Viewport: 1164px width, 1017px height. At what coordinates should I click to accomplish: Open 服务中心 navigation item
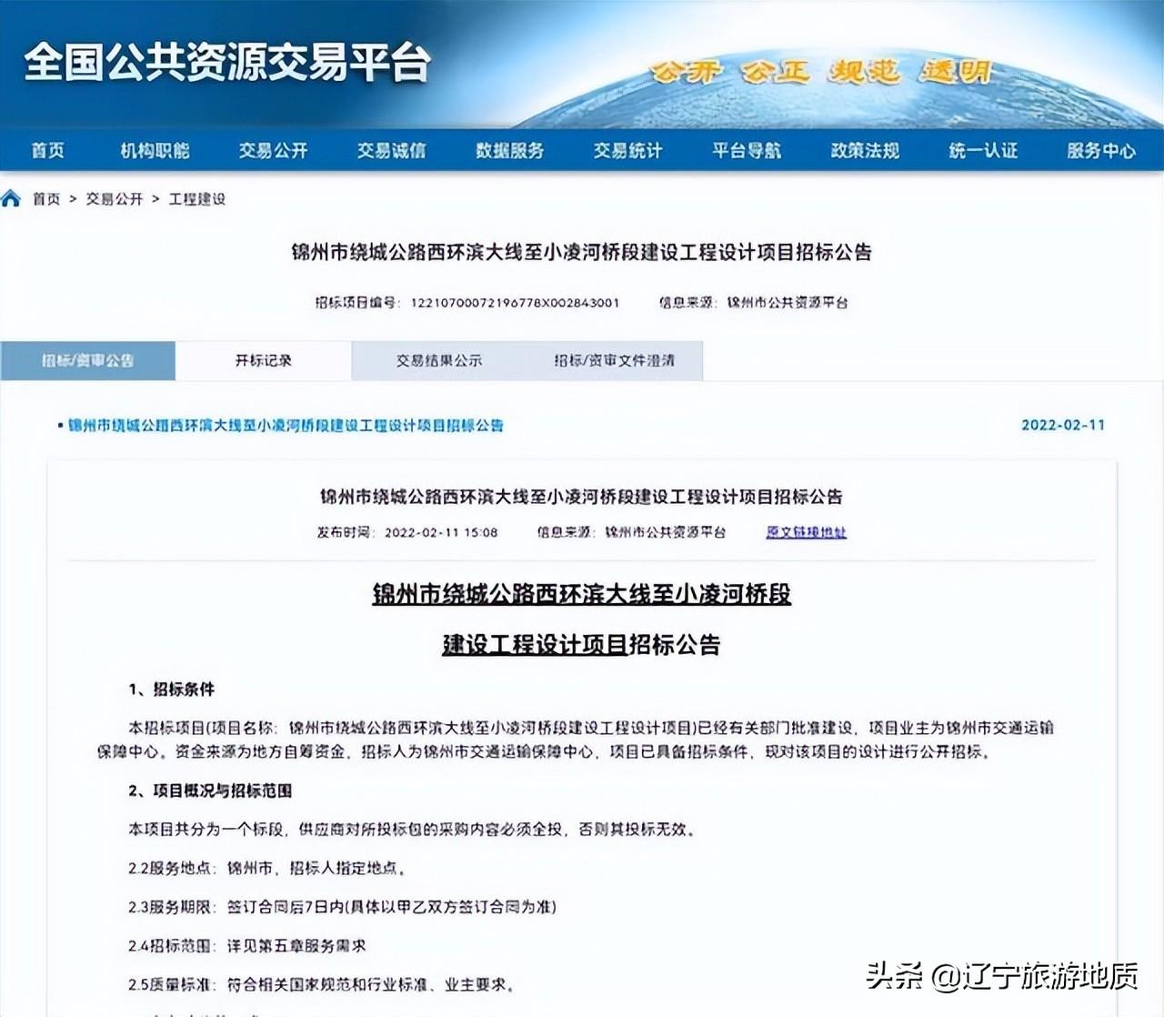pyautogui.click(x=1101, y=150)
